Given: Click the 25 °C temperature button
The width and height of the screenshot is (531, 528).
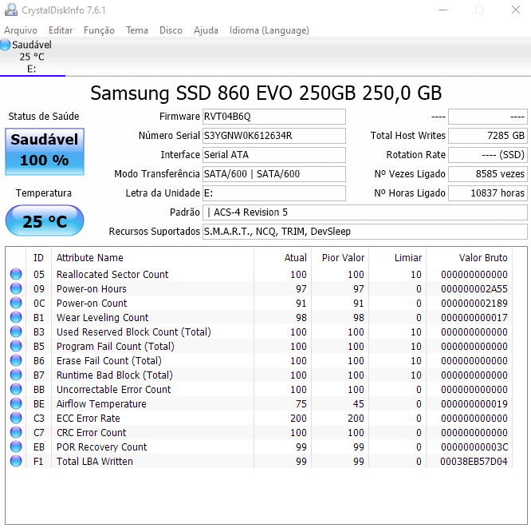Looking at the screenshot, I should (x=45, y=221).
